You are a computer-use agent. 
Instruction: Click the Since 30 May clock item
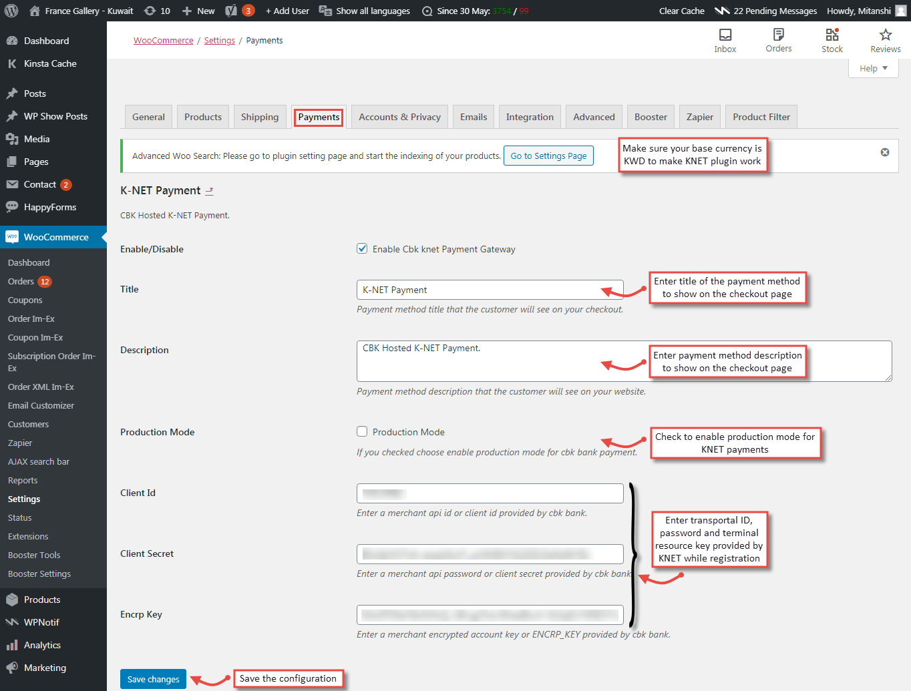pyautogui.click(x=476, y=11)
